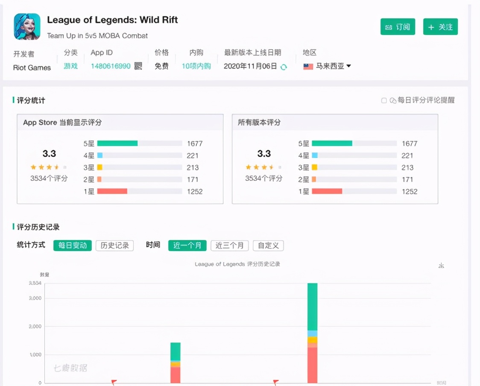Click the 171 count in App Store 当前显示评分

(193, 179)
